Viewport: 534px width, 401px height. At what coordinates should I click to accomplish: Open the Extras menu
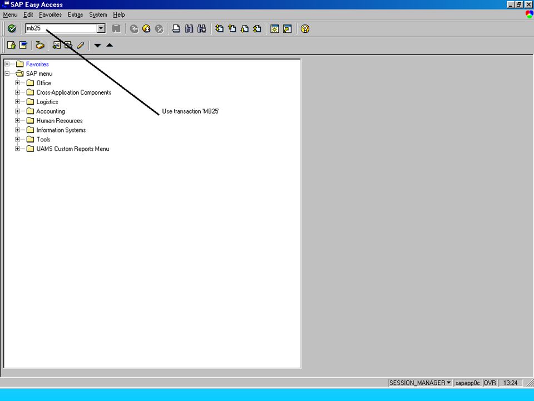coord(75,14)
